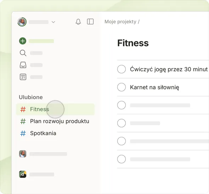Click the Fitness project heading
209x194 pixels.
tap(133, 43)
